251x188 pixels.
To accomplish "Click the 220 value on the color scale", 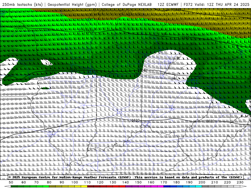I will point(227,182).
